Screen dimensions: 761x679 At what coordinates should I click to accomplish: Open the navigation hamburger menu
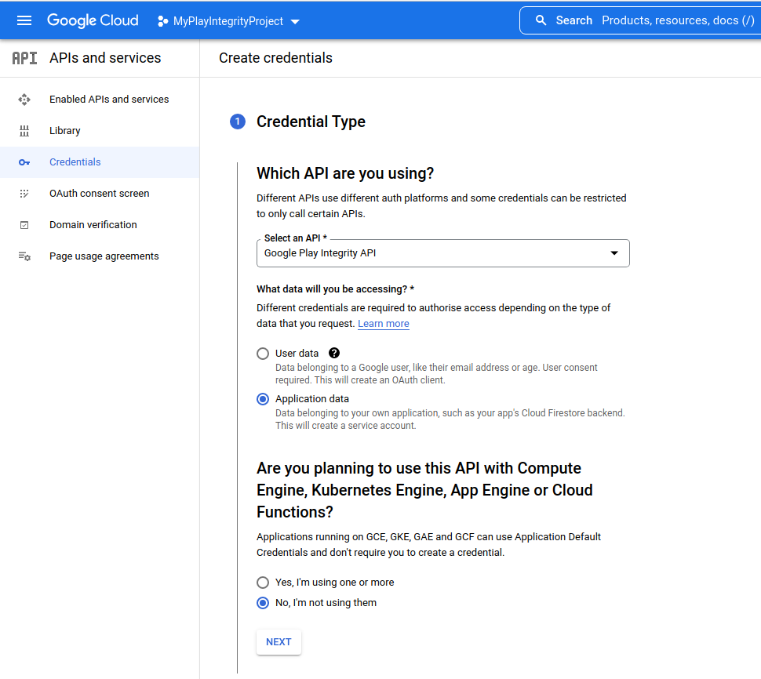point(24,20)
